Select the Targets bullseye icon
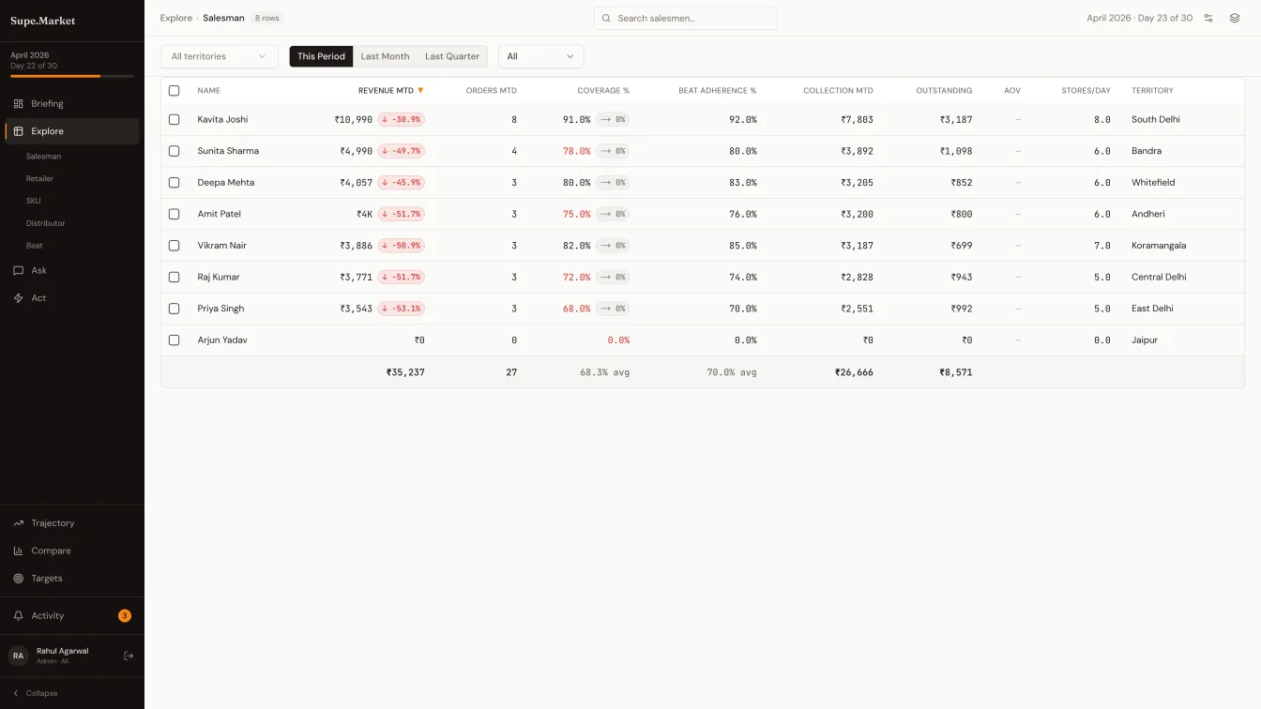The image size is (1261, 709). click(x=18, y=578)
